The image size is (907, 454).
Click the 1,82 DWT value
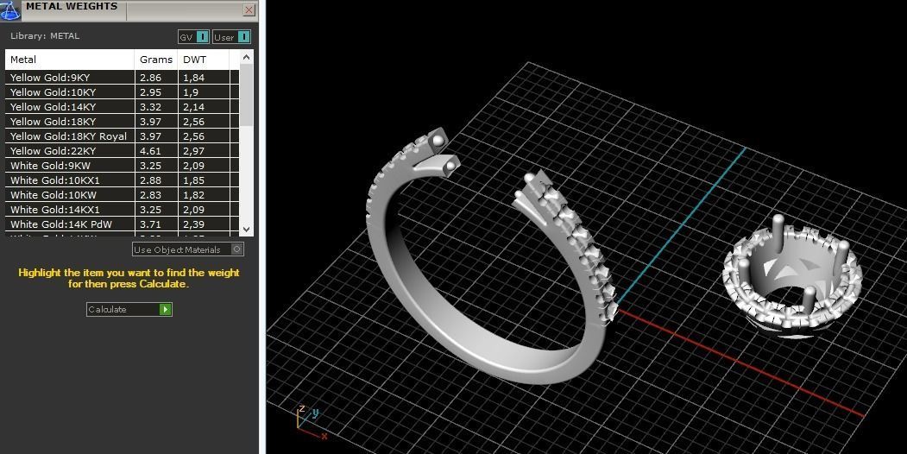[x=194, y=195]
